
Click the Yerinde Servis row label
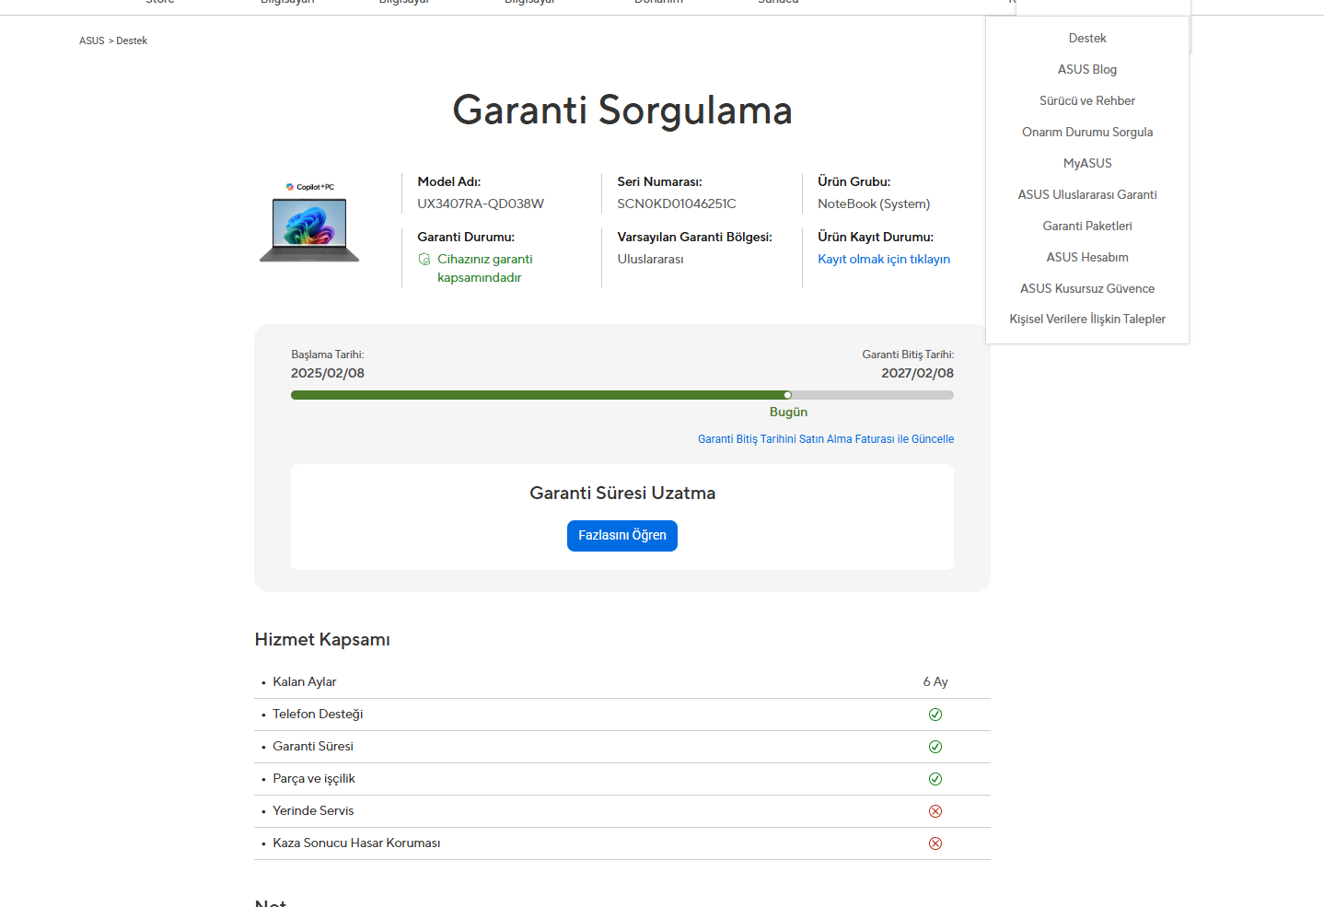pos(313,811)
